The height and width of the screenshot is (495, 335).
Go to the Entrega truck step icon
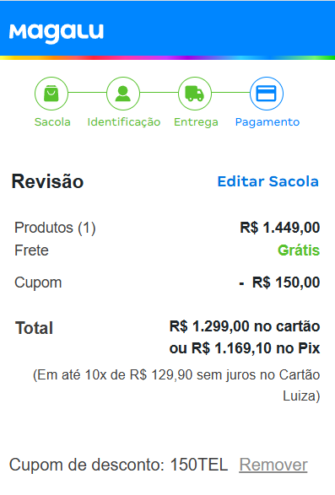coord(195,94)
